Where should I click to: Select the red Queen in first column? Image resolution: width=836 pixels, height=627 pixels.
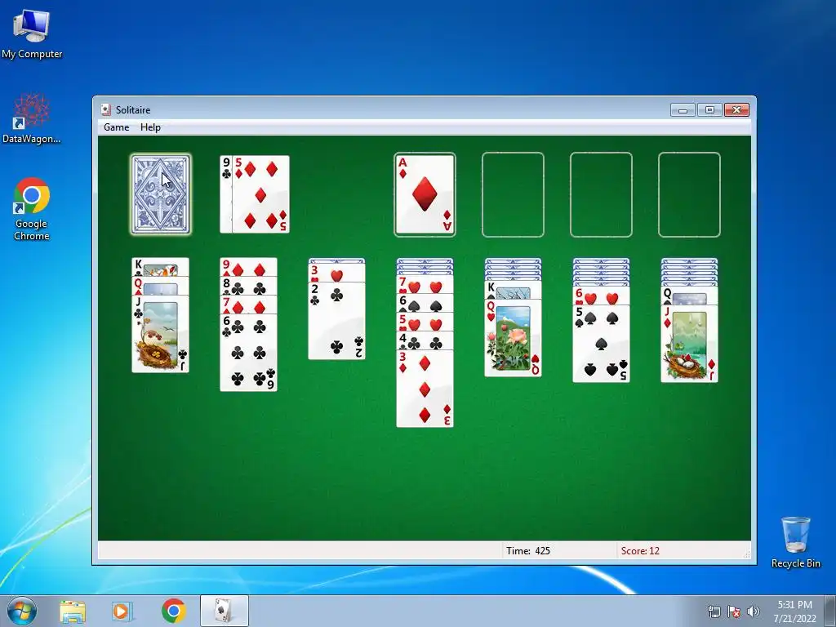pyautogui.click(x=161, y=287)
